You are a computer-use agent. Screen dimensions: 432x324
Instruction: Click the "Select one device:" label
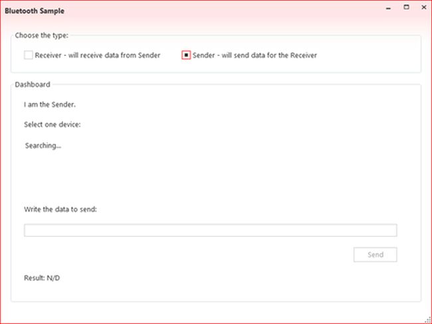pyautogui.click(x=53, y=124)
